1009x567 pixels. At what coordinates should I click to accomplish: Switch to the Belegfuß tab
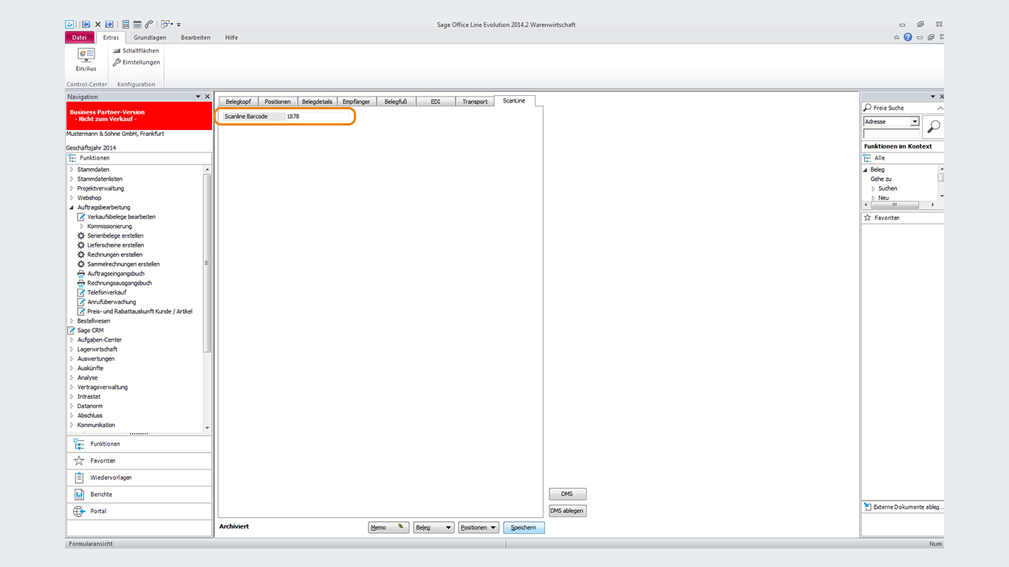396,101
